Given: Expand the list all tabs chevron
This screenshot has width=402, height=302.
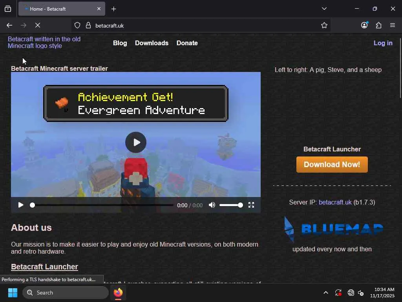Looking at the screenshot, I should tap(324, 9).
